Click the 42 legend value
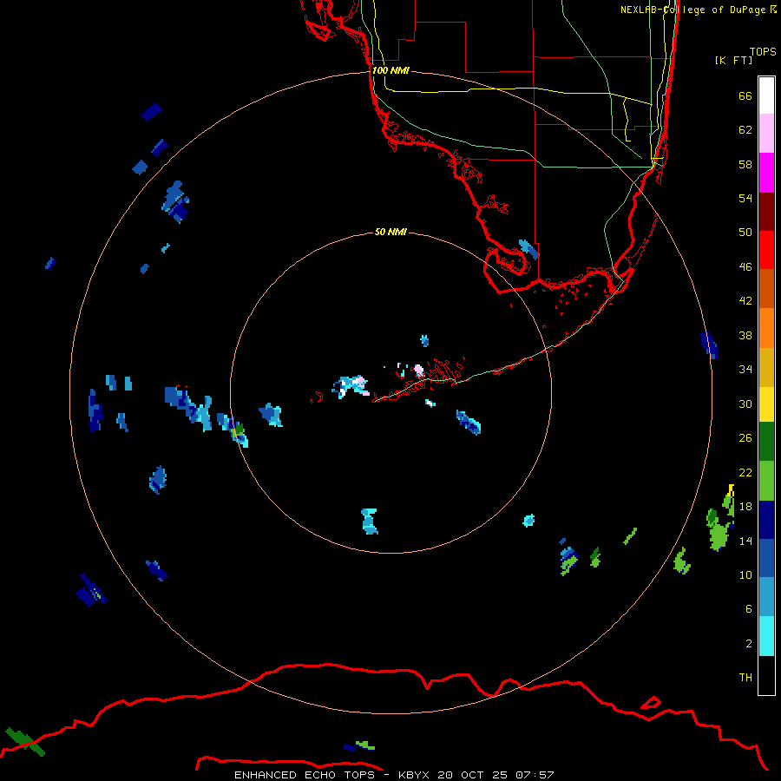Viewport: 781px width, 781px height. tap(745, 301)
